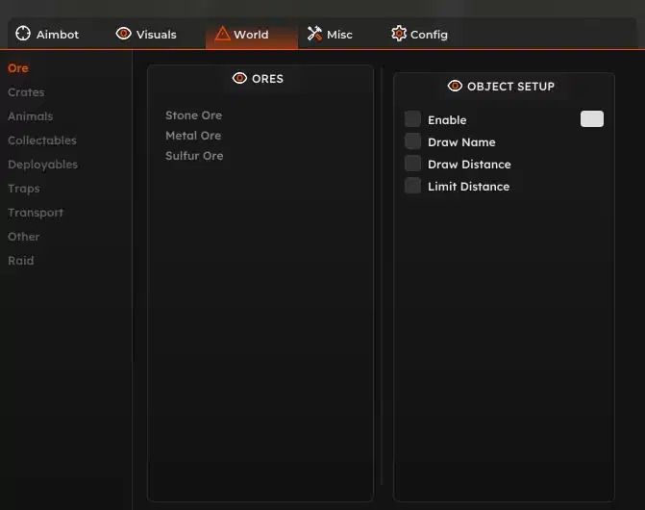Select the Raid sidebar entry
This screenshot has height=510, width=645.
[x=20, y=261]
